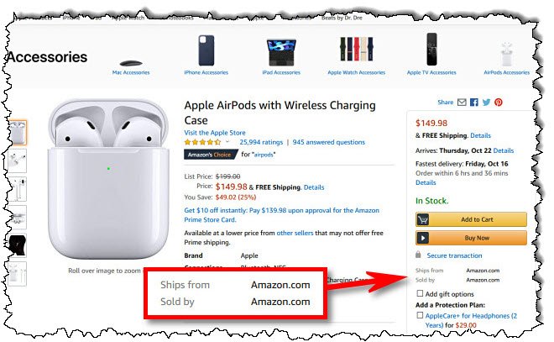Open iPhone Accessories case icon

click(x=206, y=50)
